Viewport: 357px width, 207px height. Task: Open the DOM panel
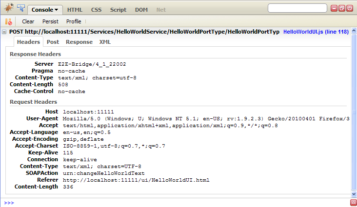[141, 9]
